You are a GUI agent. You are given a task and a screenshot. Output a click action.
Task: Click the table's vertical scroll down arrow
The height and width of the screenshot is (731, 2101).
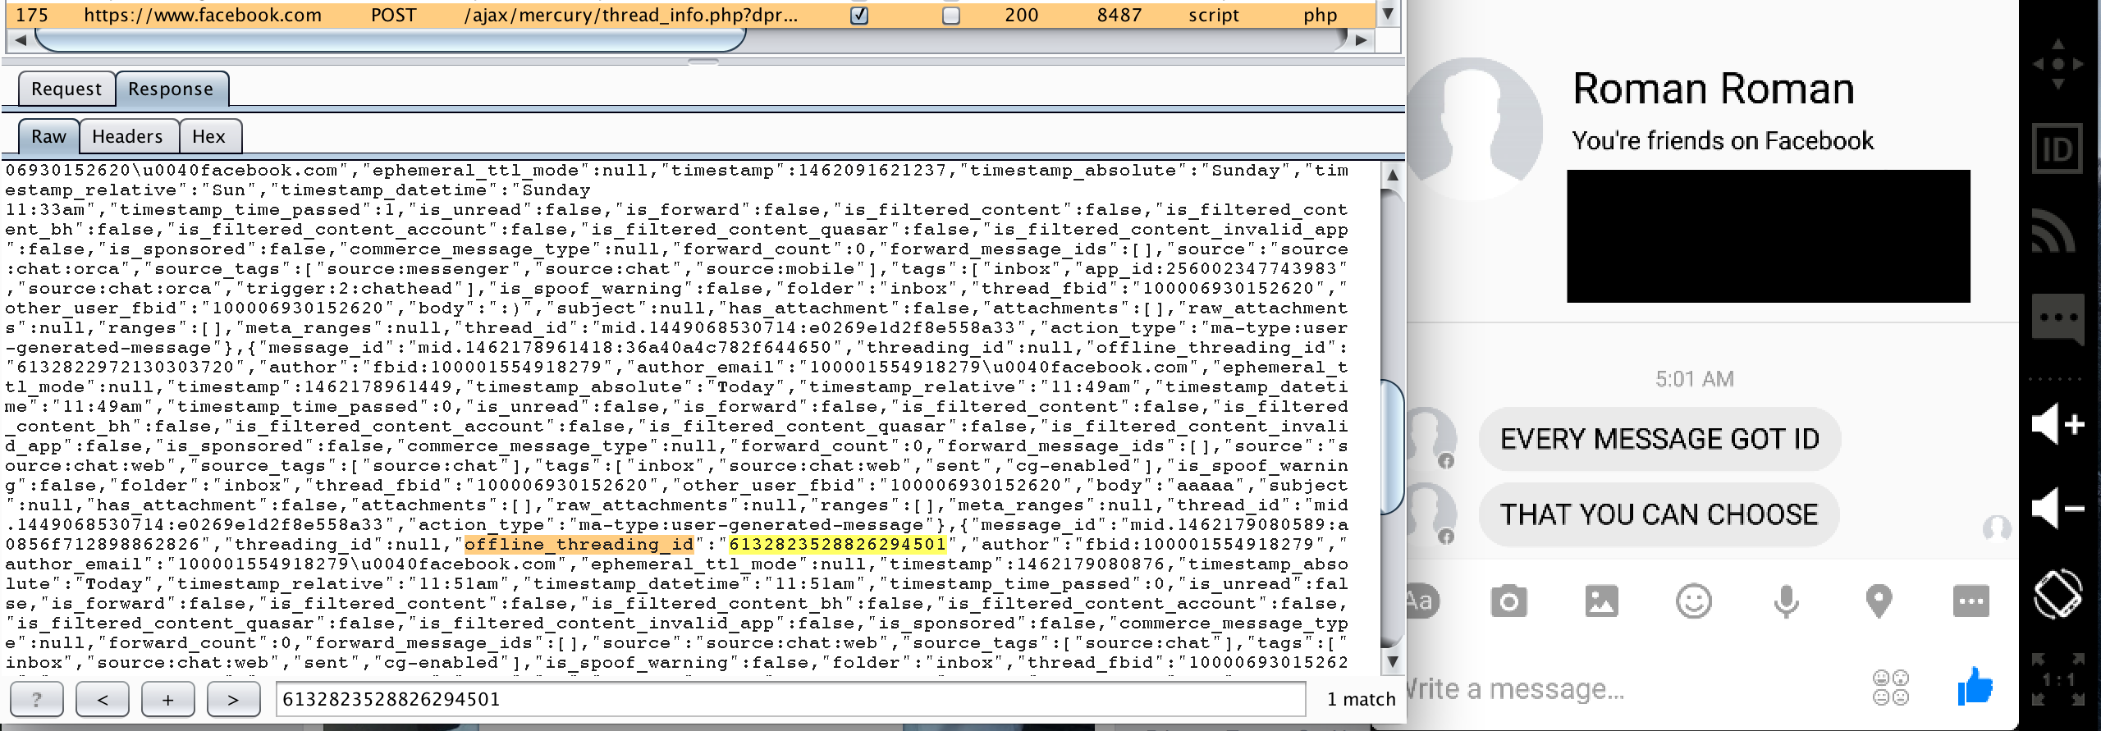[1388, 13]
